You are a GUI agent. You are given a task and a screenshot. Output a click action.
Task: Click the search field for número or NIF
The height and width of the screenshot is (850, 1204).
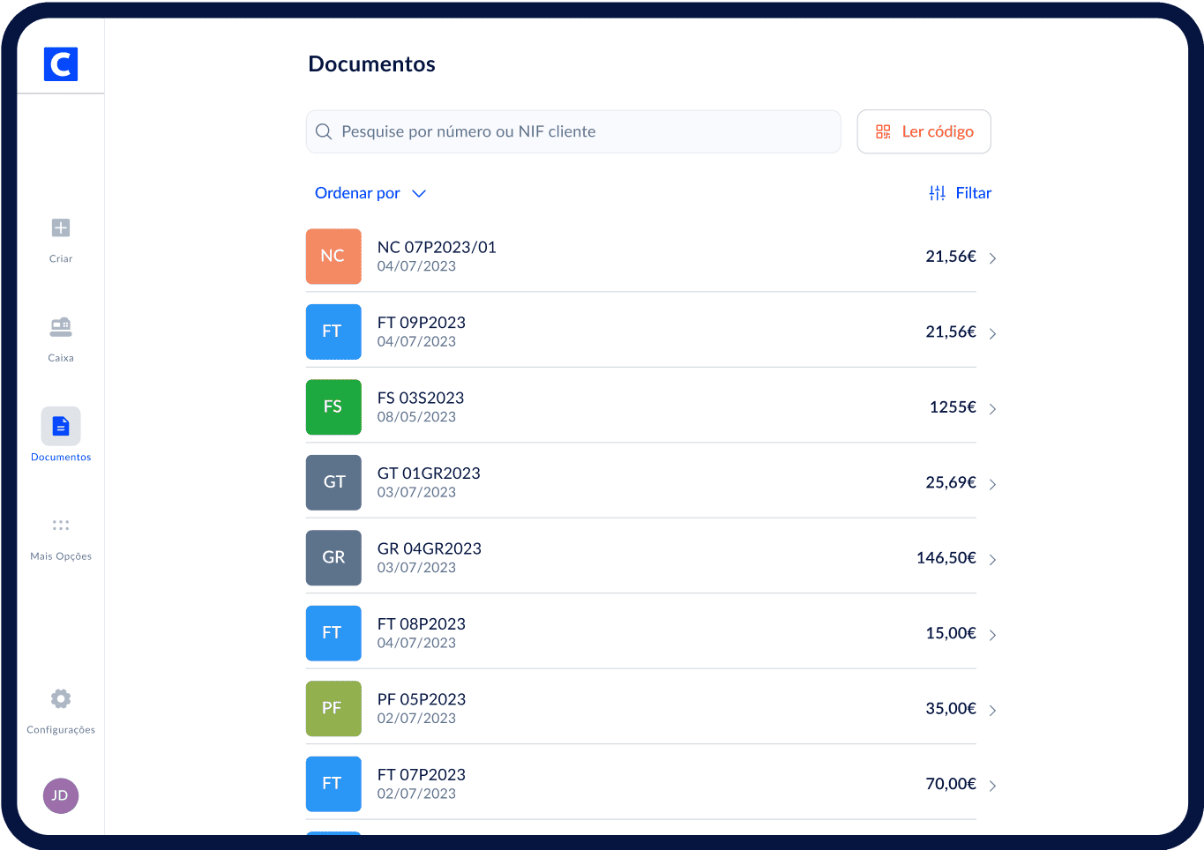(x=573, y=131)
